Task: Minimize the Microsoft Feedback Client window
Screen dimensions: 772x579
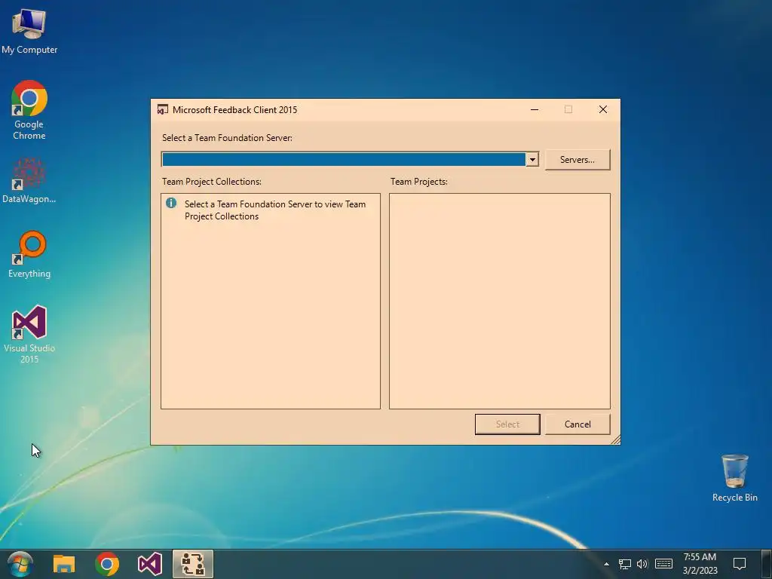Action: [x=535, y=110]
